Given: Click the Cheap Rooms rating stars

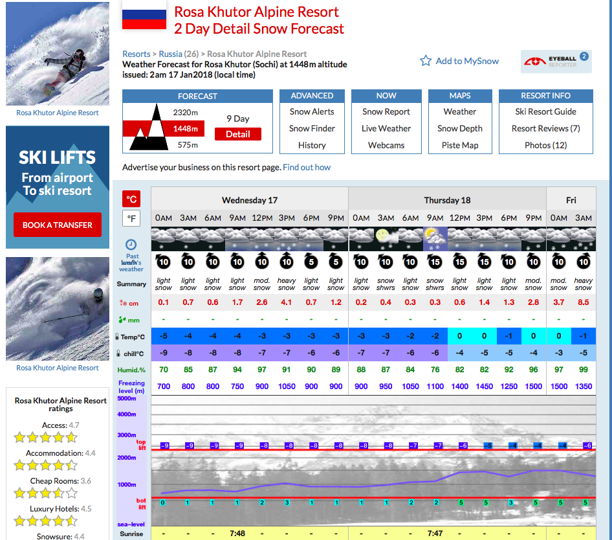Looking at the screenshot, I should click(45, 493).
